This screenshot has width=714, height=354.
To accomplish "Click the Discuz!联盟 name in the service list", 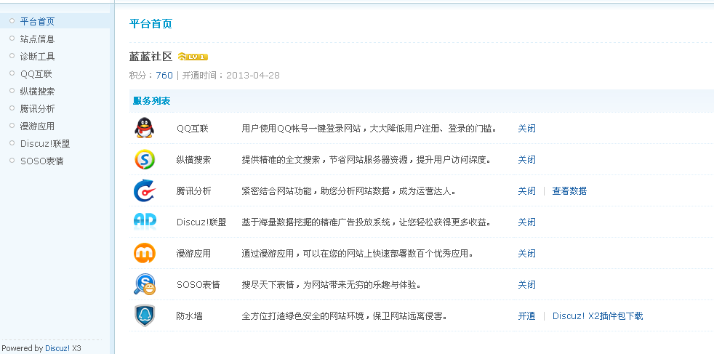I will pyautogui.click(x=201, y=222).
